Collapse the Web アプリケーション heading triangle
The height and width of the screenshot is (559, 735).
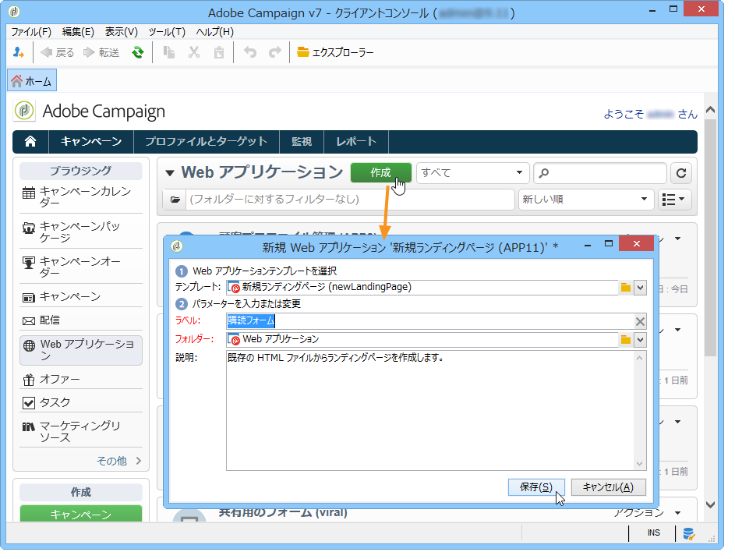click(170, 173)
